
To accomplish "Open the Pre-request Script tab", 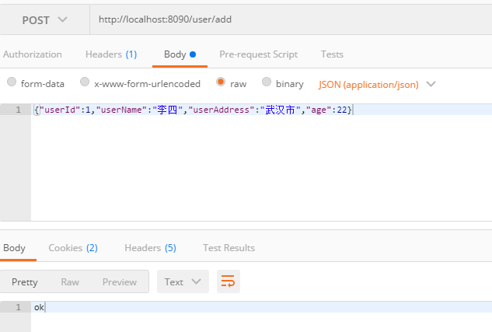I will pos(258,54).
